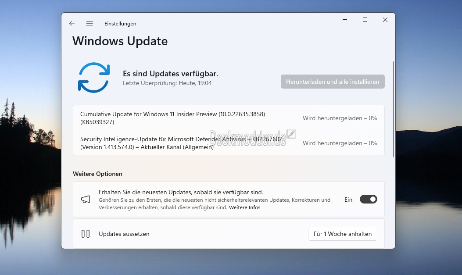
Task: Minimize the Einstellungen window
Action: click(345, 20)
